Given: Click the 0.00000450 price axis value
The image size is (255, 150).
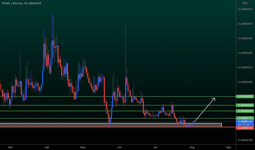Looking at the screenshot, I should coord(245,38).
